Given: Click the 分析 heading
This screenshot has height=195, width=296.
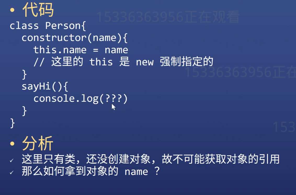Looking at the screenshot, I should click(x=38, y=144).
